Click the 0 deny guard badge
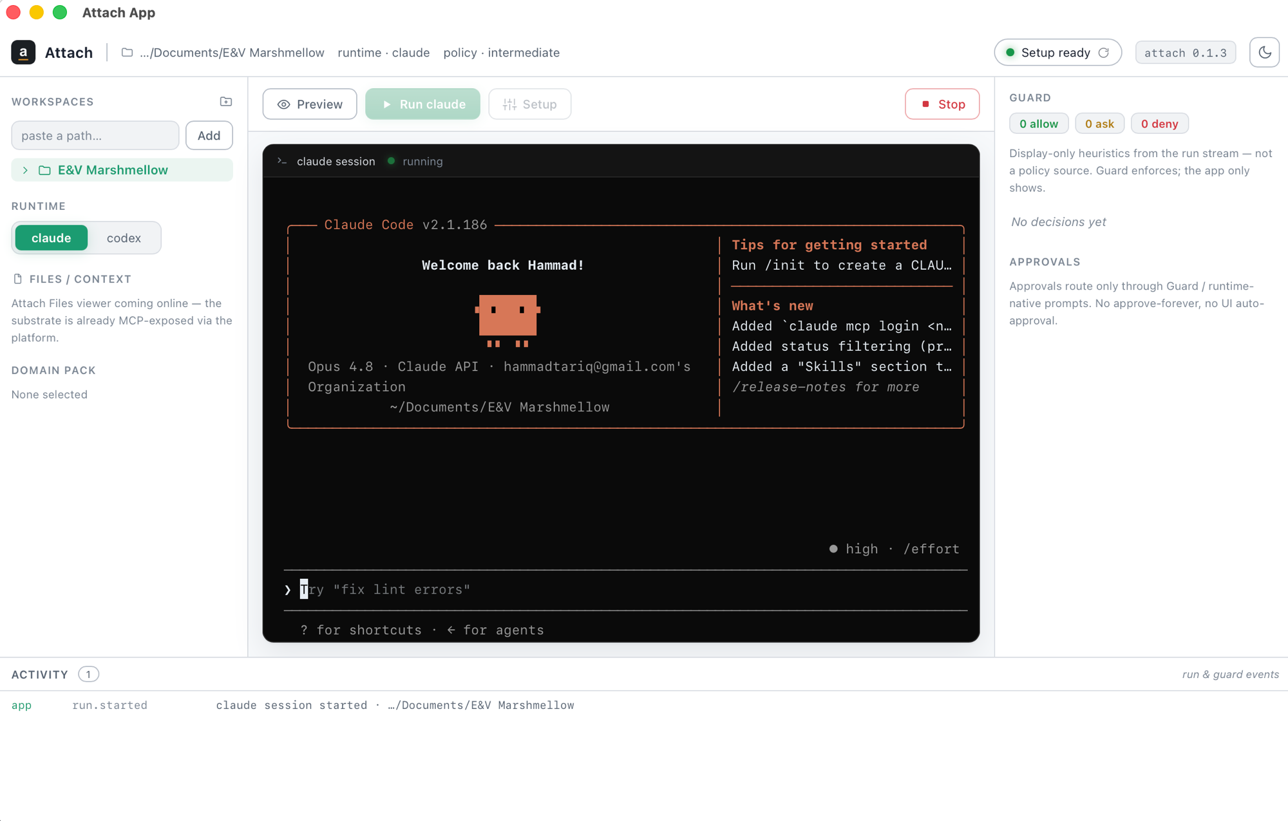Image resolution: width=1288 pixels, height=821 pixels. [x=1159, y=124]
